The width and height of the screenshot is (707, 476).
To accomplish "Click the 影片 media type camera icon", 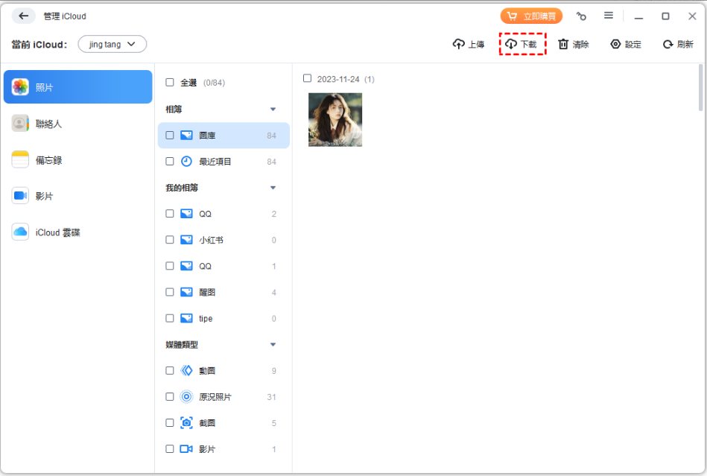I will (187, 449).
